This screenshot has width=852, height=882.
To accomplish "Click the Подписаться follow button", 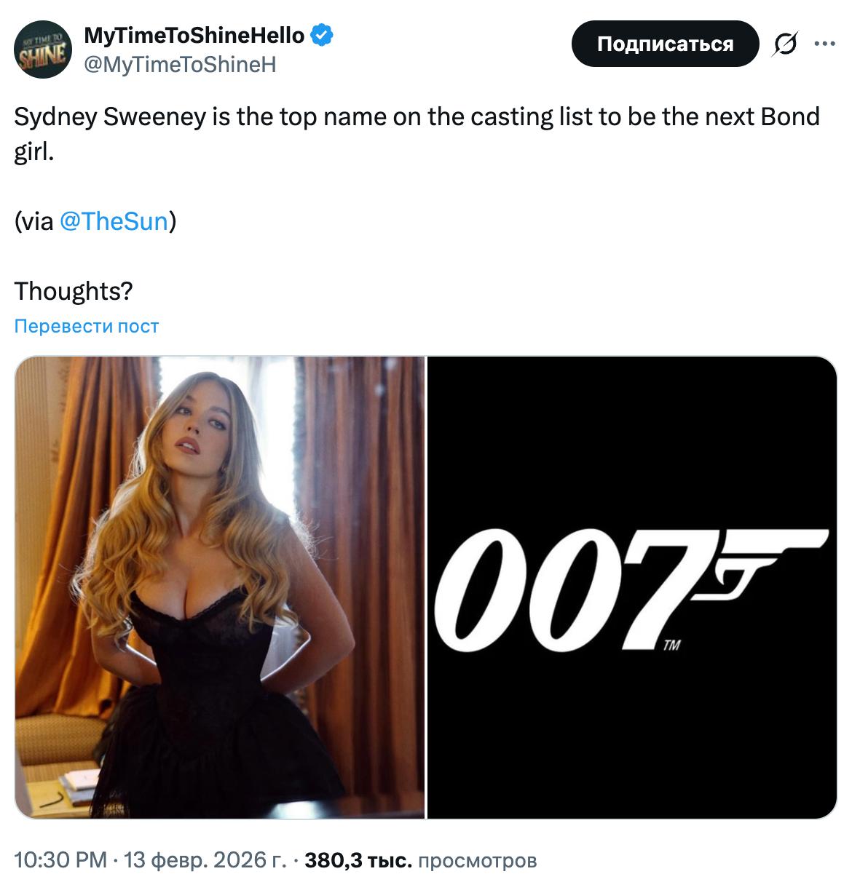I will coord(665,44).
